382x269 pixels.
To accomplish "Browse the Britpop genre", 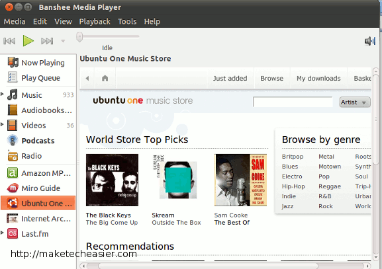I will pyautogui.click(x=293, y=157).
